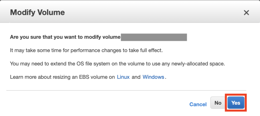Click the 'Are you sure' confirmation heading

point(65,37)
